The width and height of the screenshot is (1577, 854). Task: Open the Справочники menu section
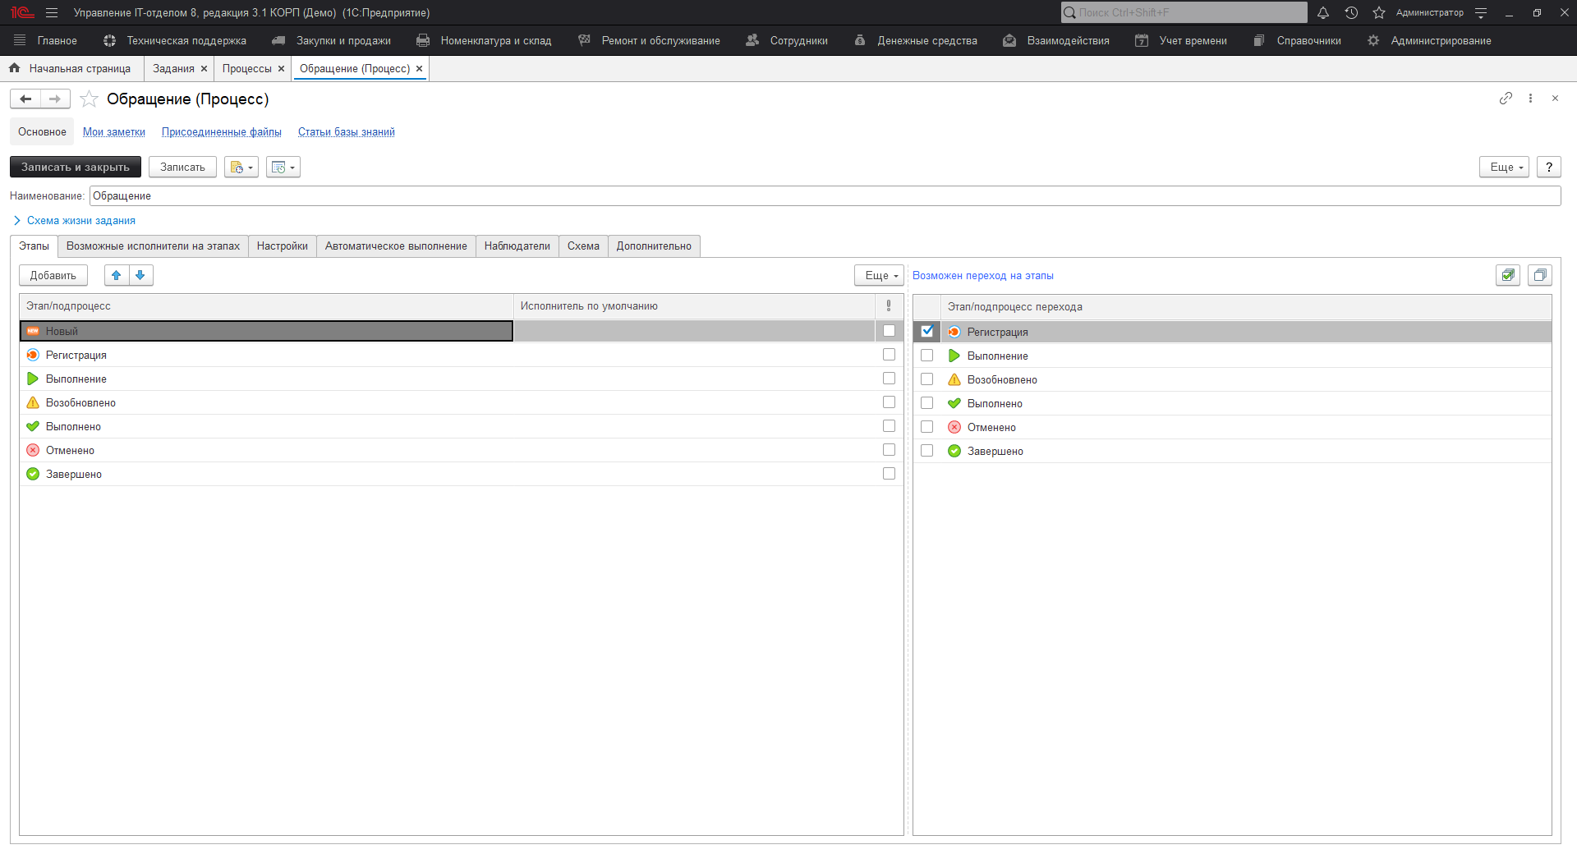[1308, 39]
